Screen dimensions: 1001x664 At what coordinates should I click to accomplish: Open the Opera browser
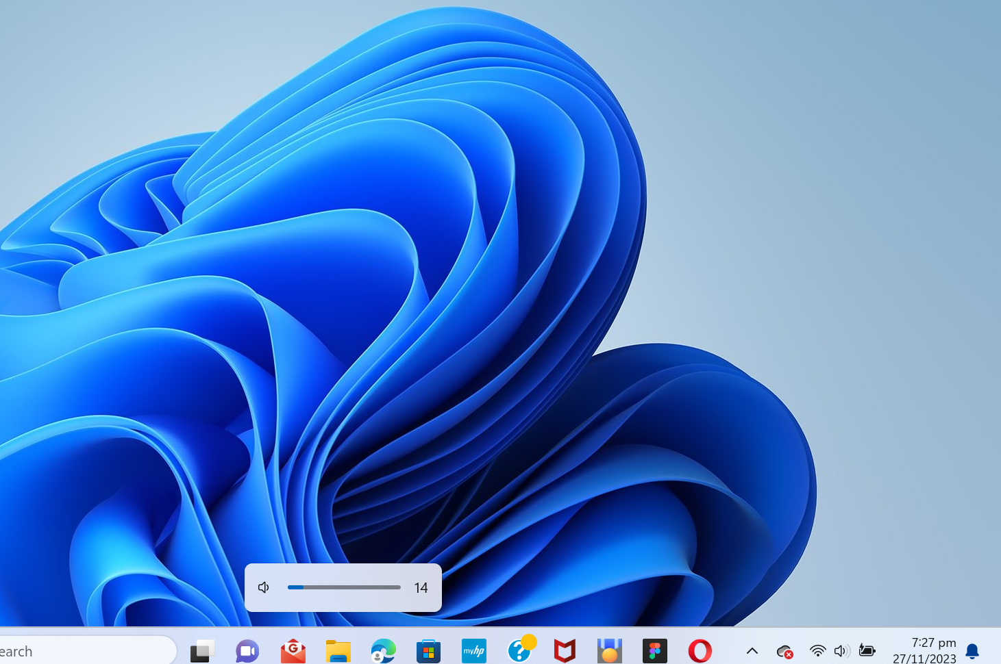(700, 650)
